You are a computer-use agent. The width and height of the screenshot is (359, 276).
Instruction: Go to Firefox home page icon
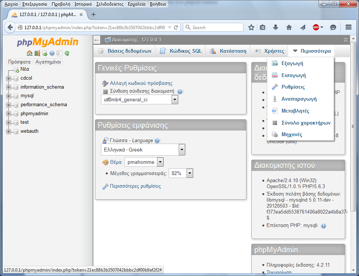289,27
